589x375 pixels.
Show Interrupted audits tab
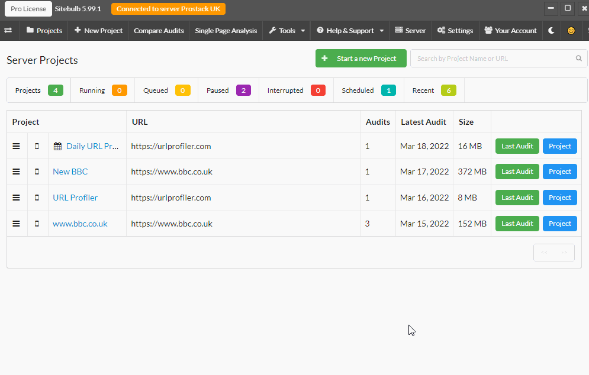point(296,90)
